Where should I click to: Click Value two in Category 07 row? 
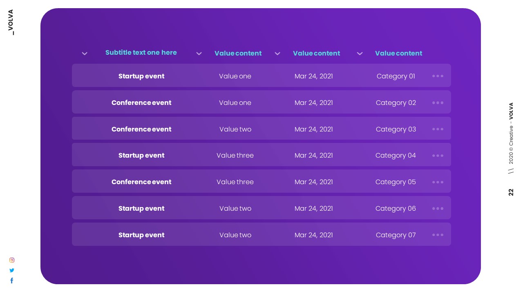click(x=235, y=235)
